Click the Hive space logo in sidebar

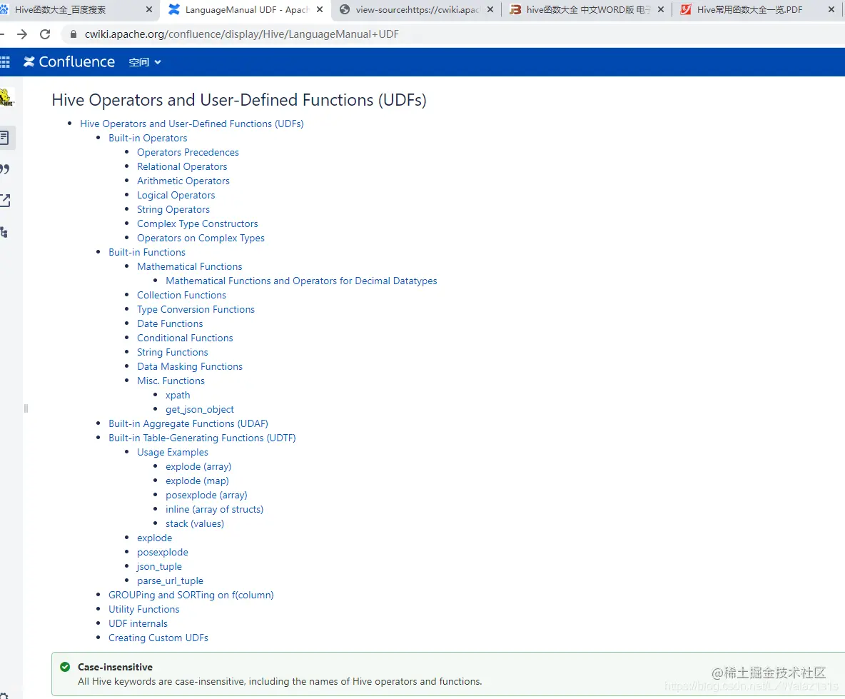click(x=6, y=98)
